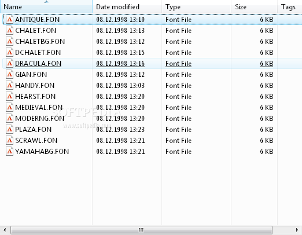This screenshot has height=235, width=302.
Task: Click the CHALET.FON font file icon
Action: tap(9, 31)
